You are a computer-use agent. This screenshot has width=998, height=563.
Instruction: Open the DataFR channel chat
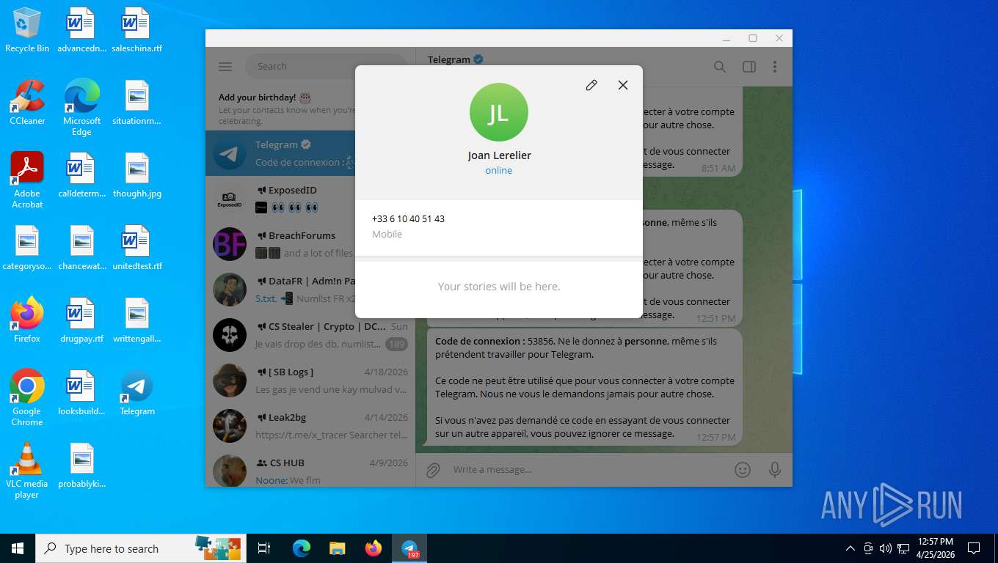310,290
